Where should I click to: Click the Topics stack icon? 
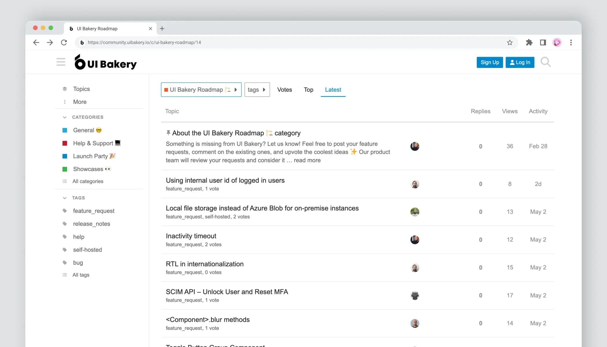pos(65,89)
